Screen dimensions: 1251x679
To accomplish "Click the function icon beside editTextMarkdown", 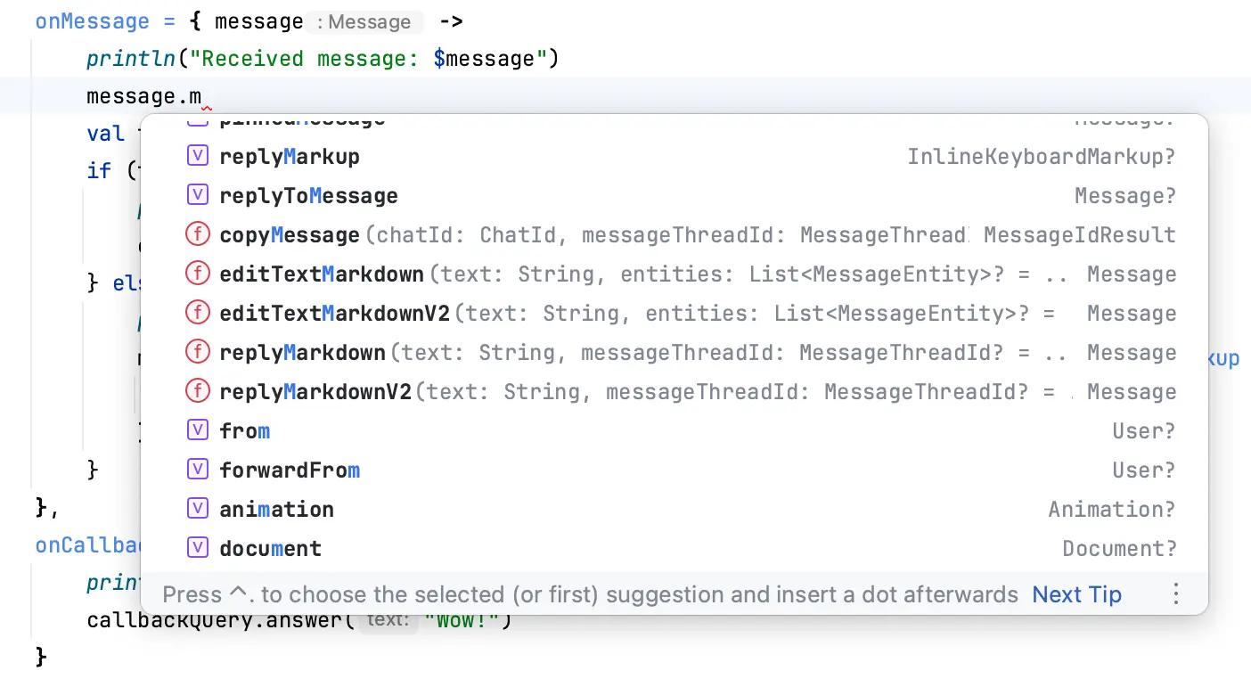I will click(197, 273).
